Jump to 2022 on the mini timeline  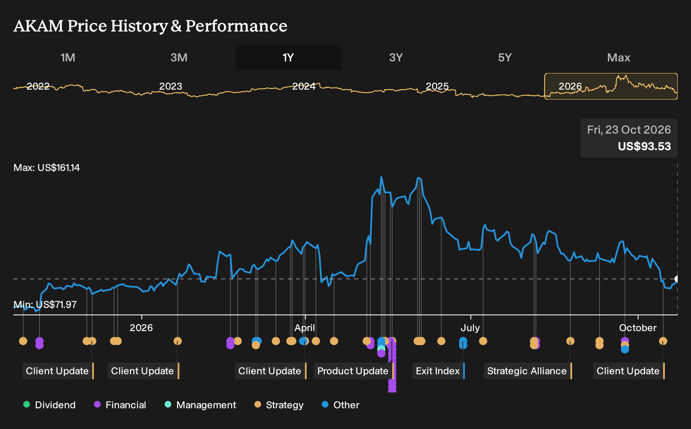(38, 86)
